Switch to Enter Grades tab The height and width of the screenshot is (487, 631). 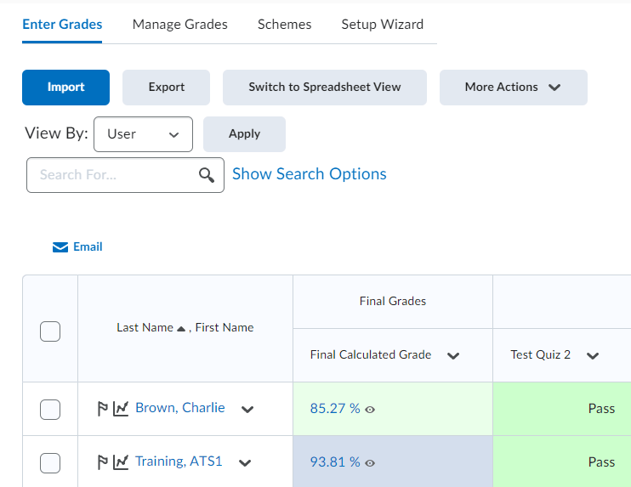(62, 25)
